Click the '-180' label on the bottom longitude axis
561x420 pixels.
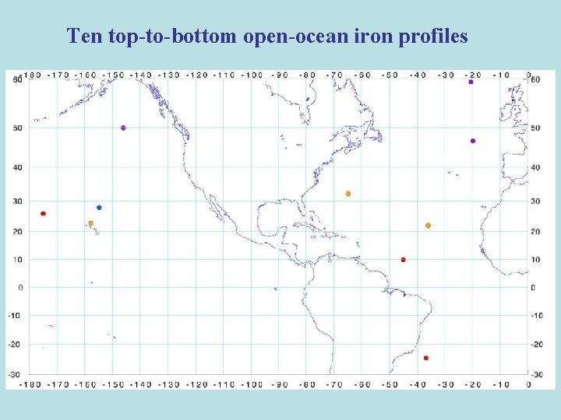(x=30, y=385)
